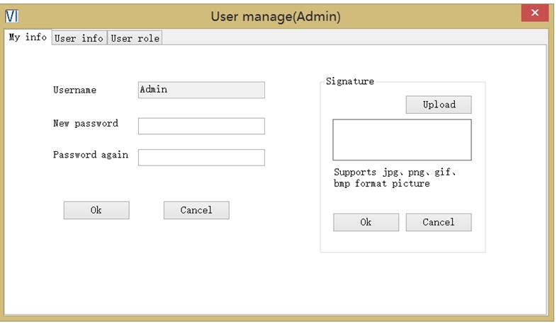Click the app icon in the title bar
The width and height of the screenshot is (557, 323).
click(11, 16)
